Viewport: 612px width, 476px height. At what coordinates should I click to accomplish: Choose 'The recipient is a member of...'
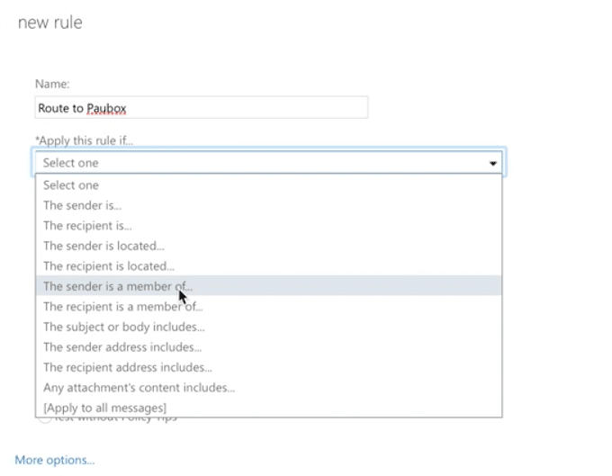(122, 307)
